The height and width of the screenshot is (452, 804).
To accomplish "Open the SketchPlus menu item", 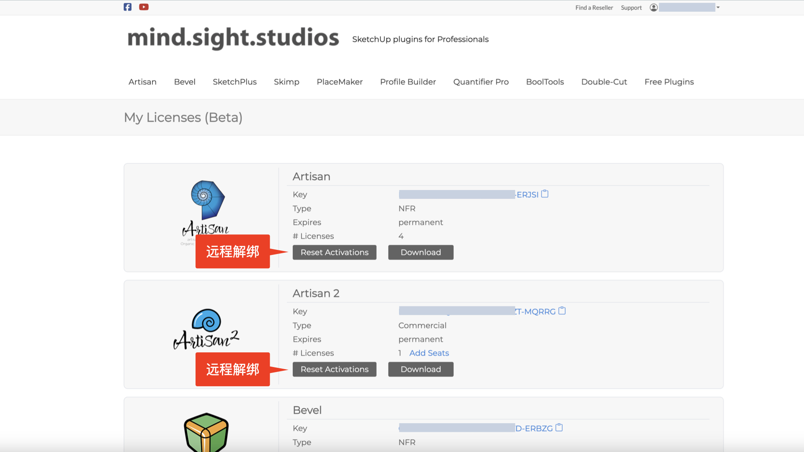I will 234,82.
